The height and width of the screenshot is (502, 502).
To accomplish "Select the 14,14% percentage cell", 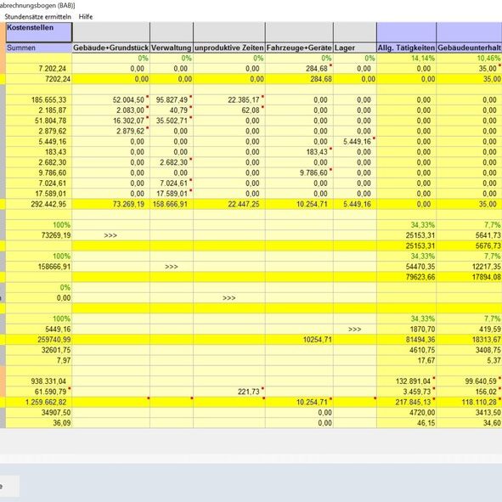I will pos(406,59).
